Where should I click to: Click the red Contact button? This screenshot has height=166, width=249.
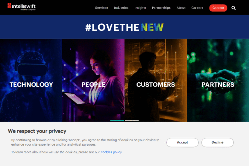(x=218, y=8)
